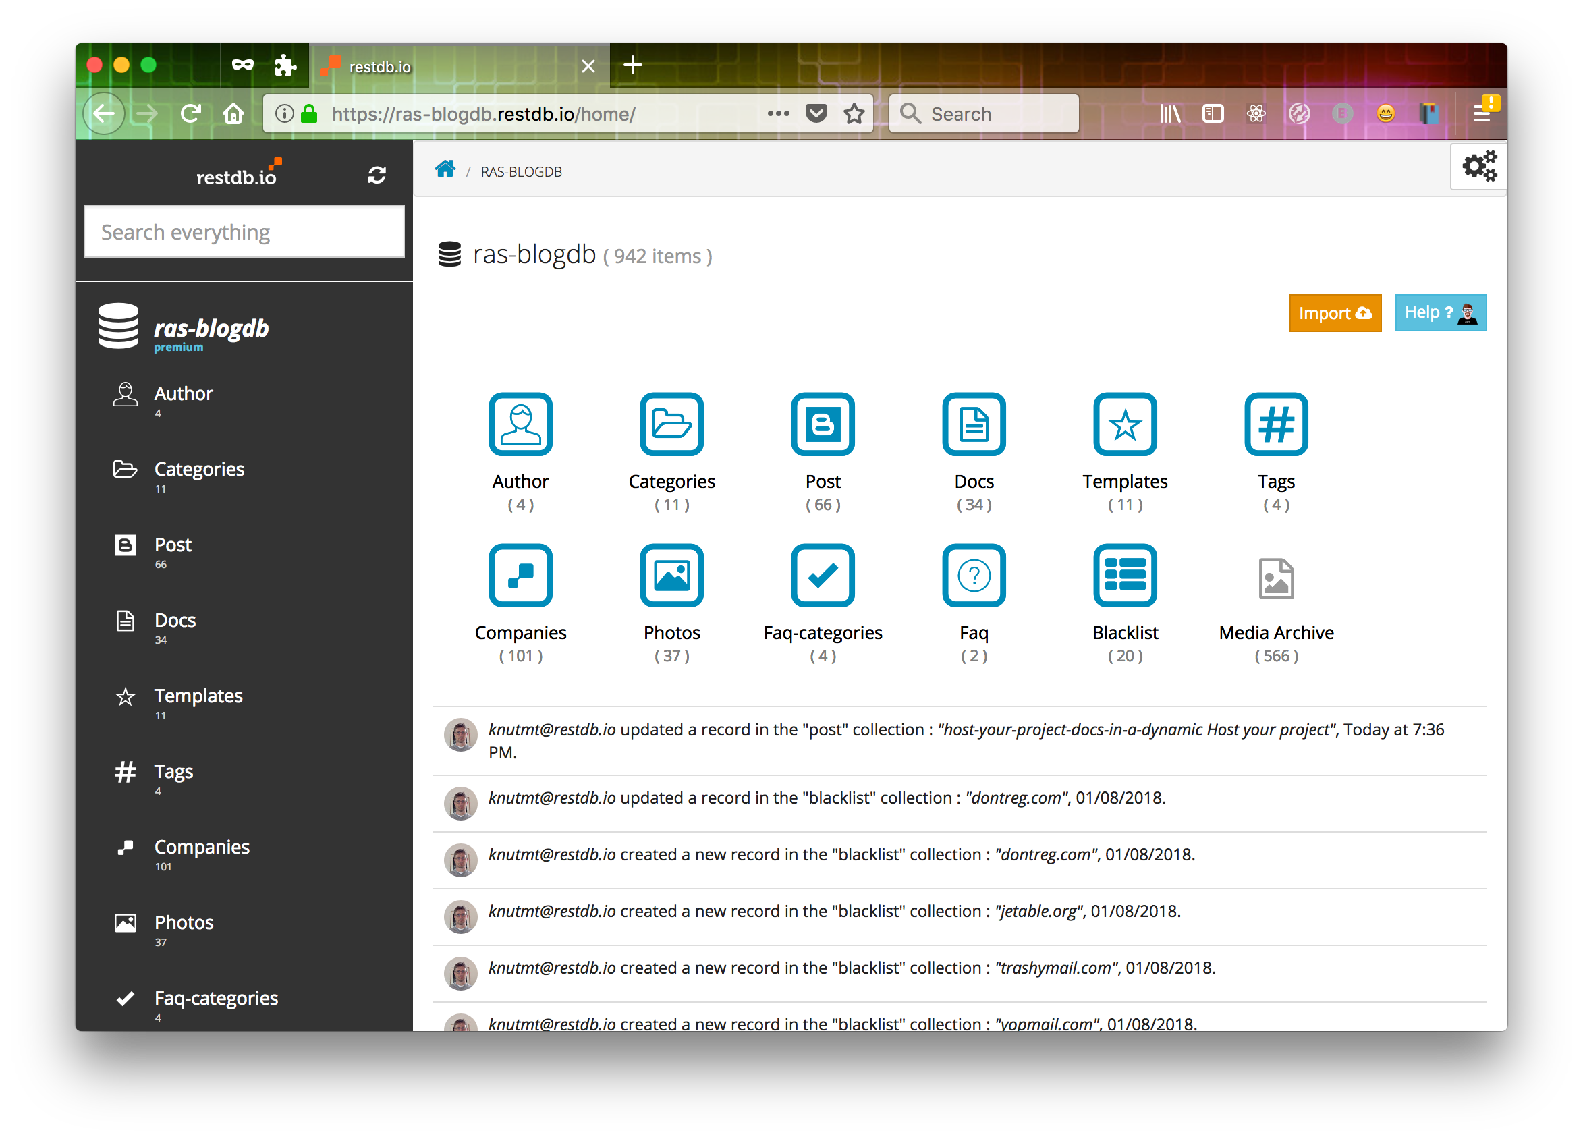Open the Post collection icon
Screen dimensions: 1583x1139
click(x=823, y=424)
